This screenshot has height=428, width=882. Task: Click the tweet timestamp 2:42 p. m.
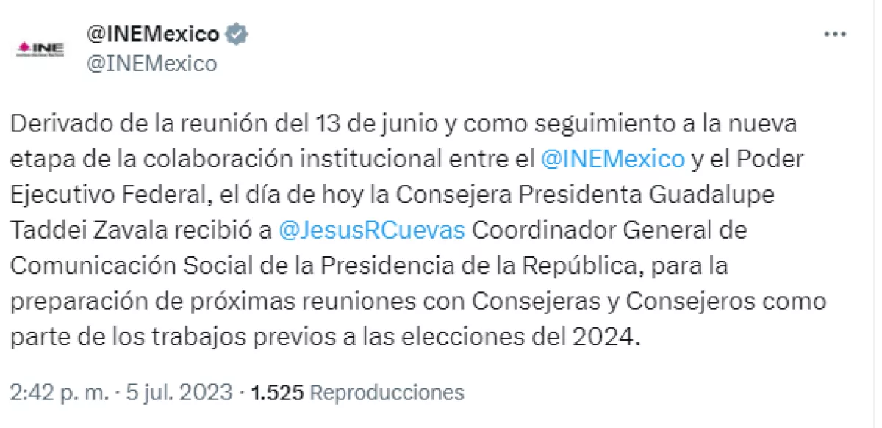pyautogui.click(x=59, y=391)
